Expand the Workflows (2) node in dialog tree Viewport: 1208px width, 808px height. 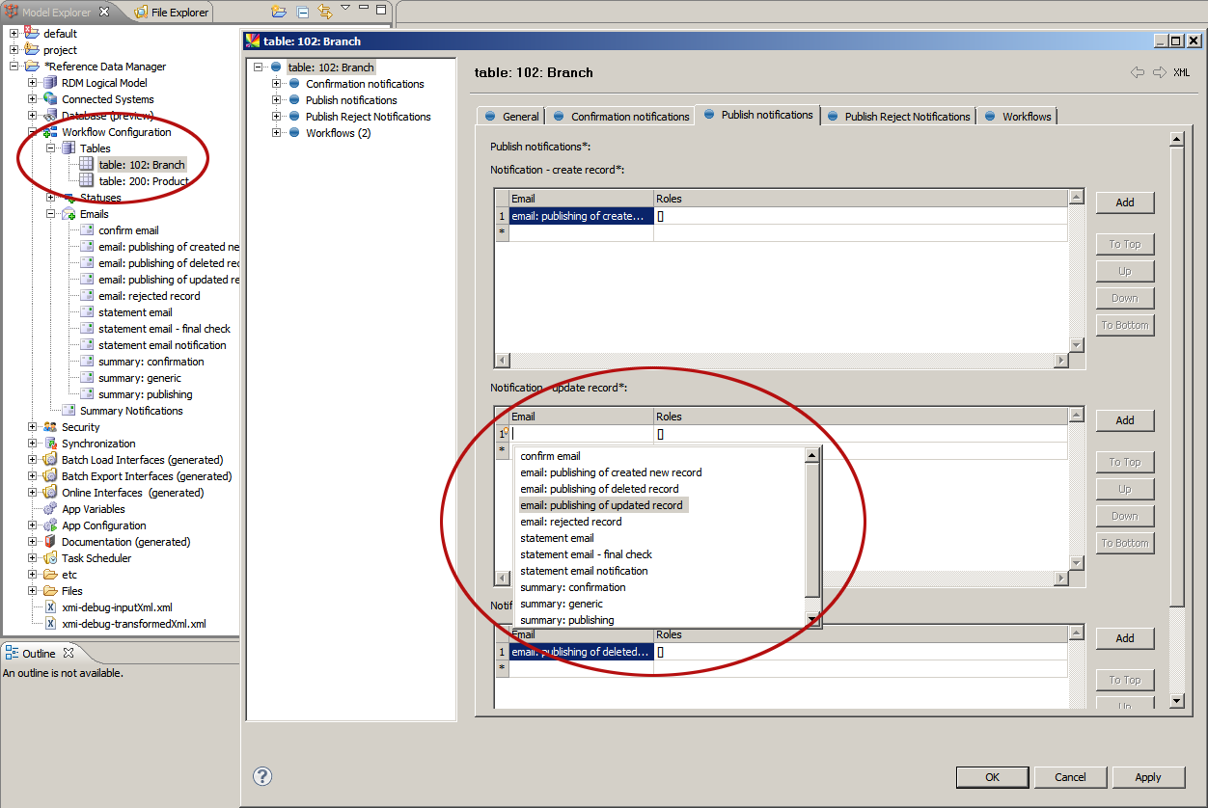pyautogui.click(x=276, y=133)
